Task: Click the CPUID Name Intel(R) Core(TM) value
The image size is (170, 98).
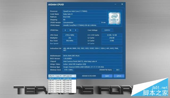Action: [84, 25]
